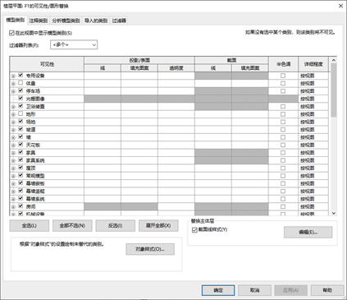
Task: Close the 可见性/图形替换 dialog
Action: pyautogui.click(x=340, y=6)
